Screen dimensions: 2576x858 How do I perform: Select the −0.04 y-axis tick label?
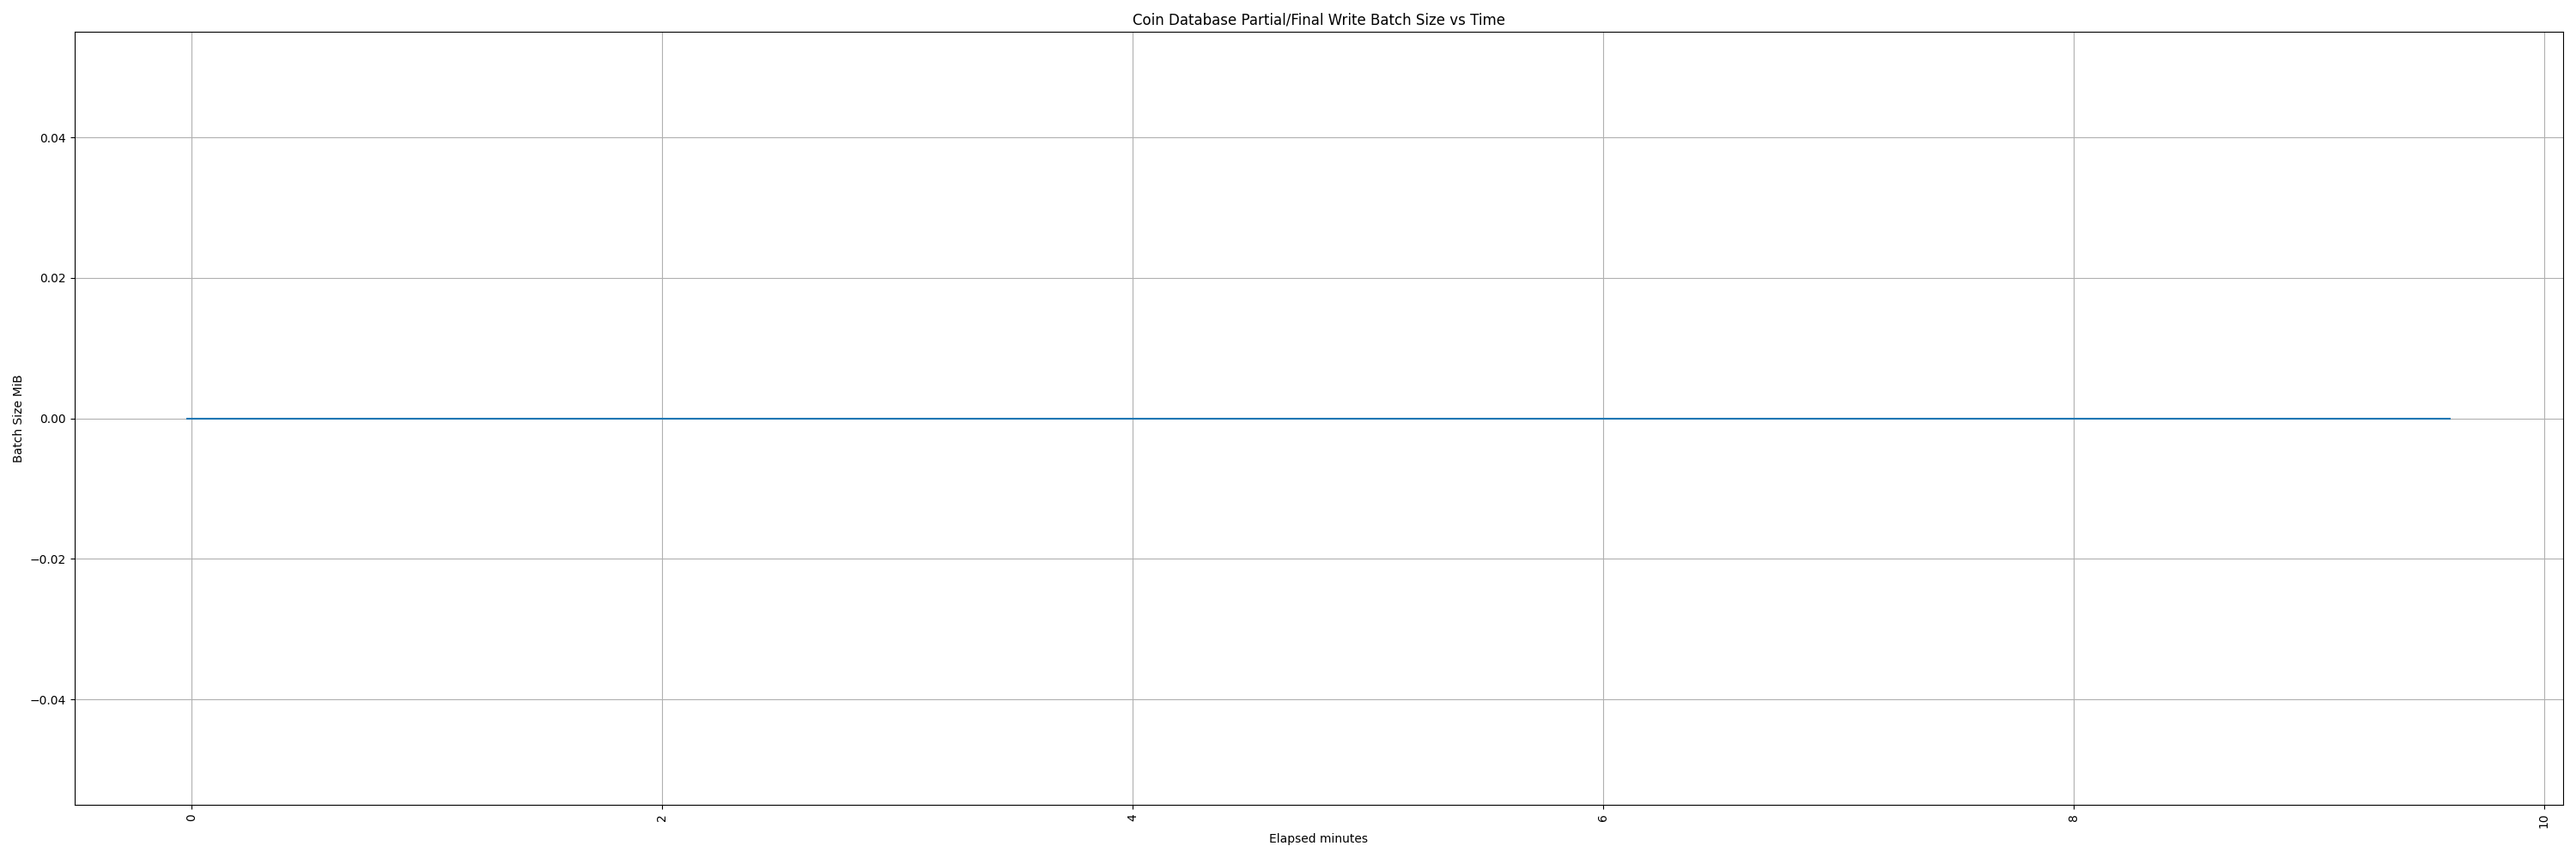click(49, 700)
